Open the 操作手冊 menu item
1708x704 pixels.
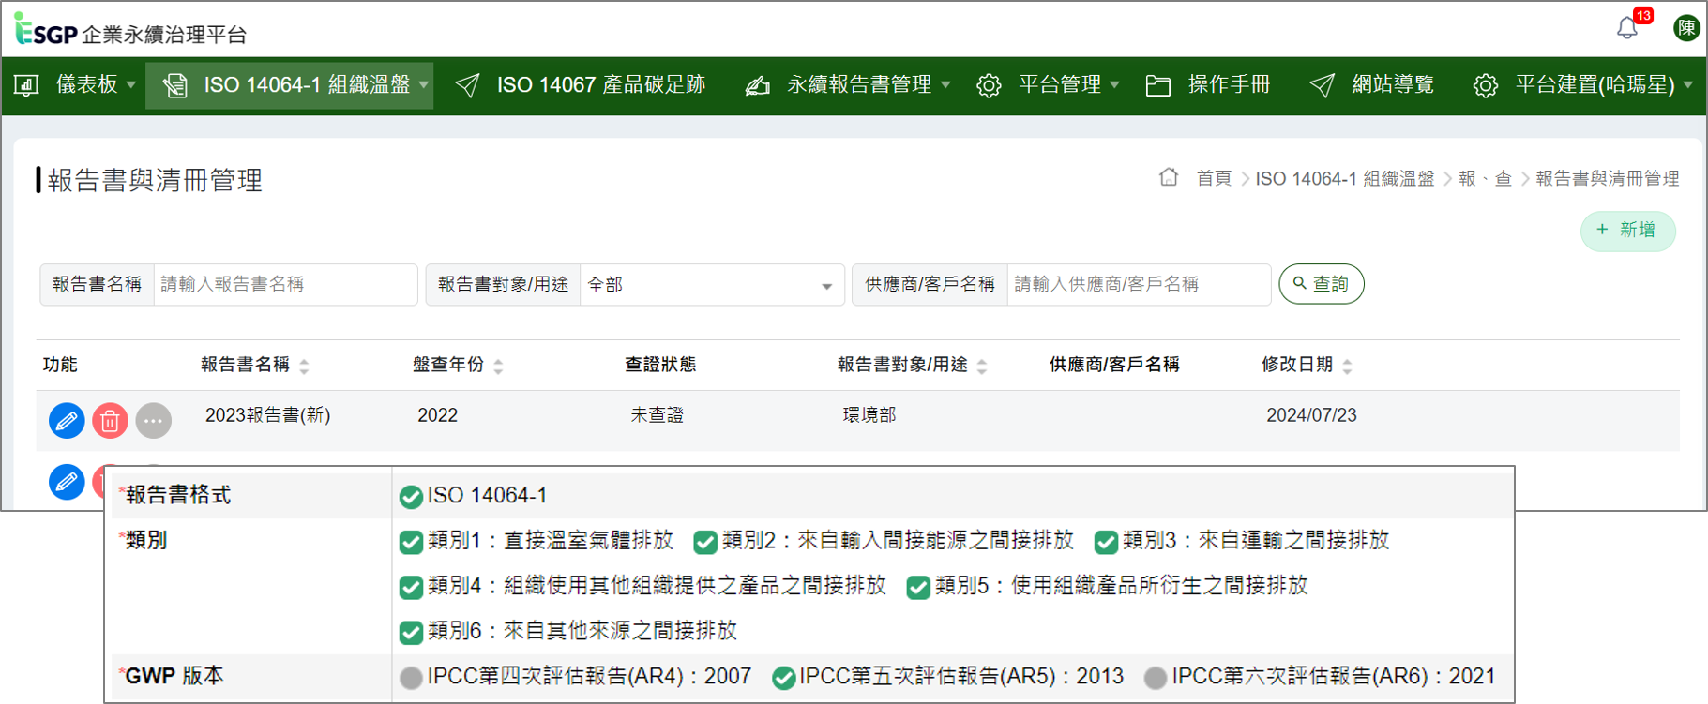[x=1229, y=84]
